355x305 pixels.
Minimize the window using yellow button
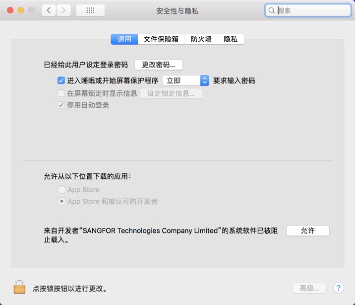[x=21, y=10]
